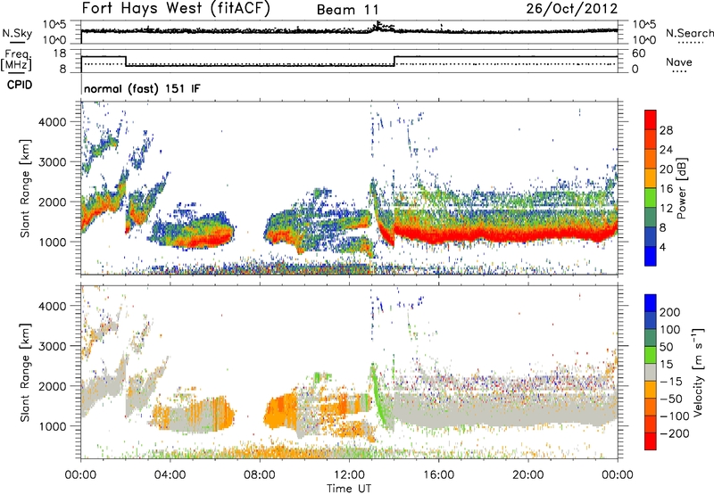Click the "1000" tick of the power panel

click(53, 242)
